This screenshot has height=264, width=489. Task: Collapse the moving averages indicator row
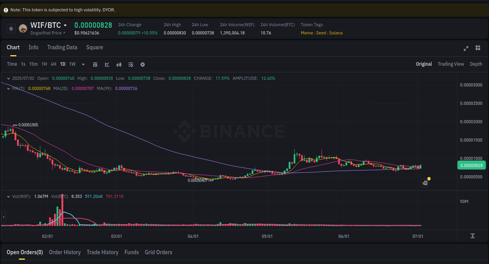coord(9,88)
